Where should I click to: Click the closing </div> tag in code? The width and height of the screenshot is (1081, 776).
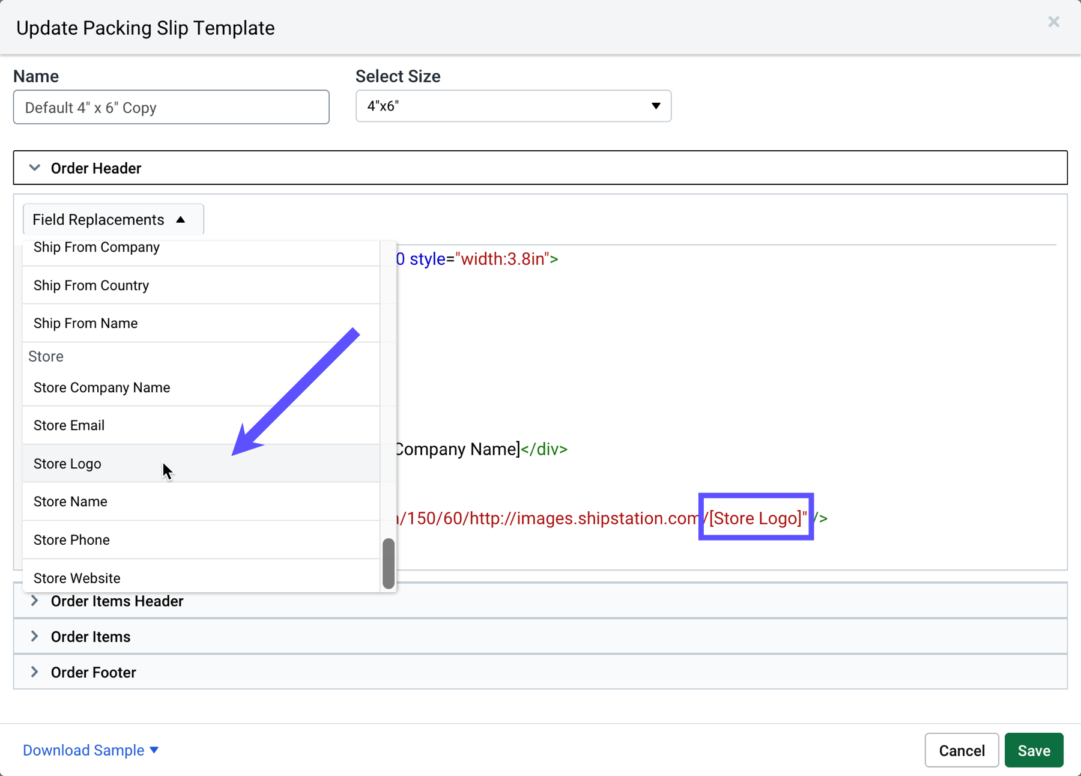[x=544, y=449]
